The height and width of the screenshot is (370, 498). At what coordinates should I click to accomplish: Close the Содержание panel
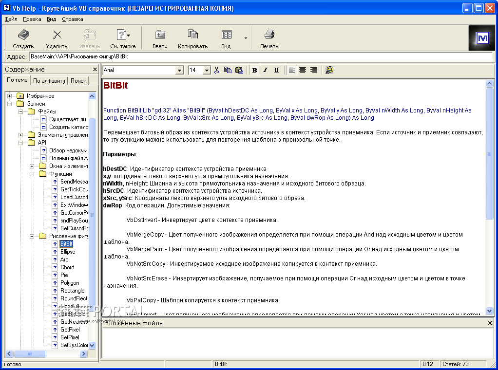[95, 69]
